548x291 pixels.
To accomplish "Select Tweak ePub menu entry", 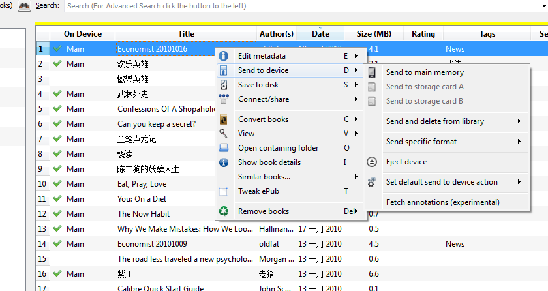I will (x=290, y=191).
